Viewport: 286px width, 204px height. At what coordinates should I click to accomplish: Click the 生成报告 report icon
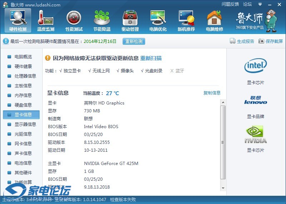233,41
